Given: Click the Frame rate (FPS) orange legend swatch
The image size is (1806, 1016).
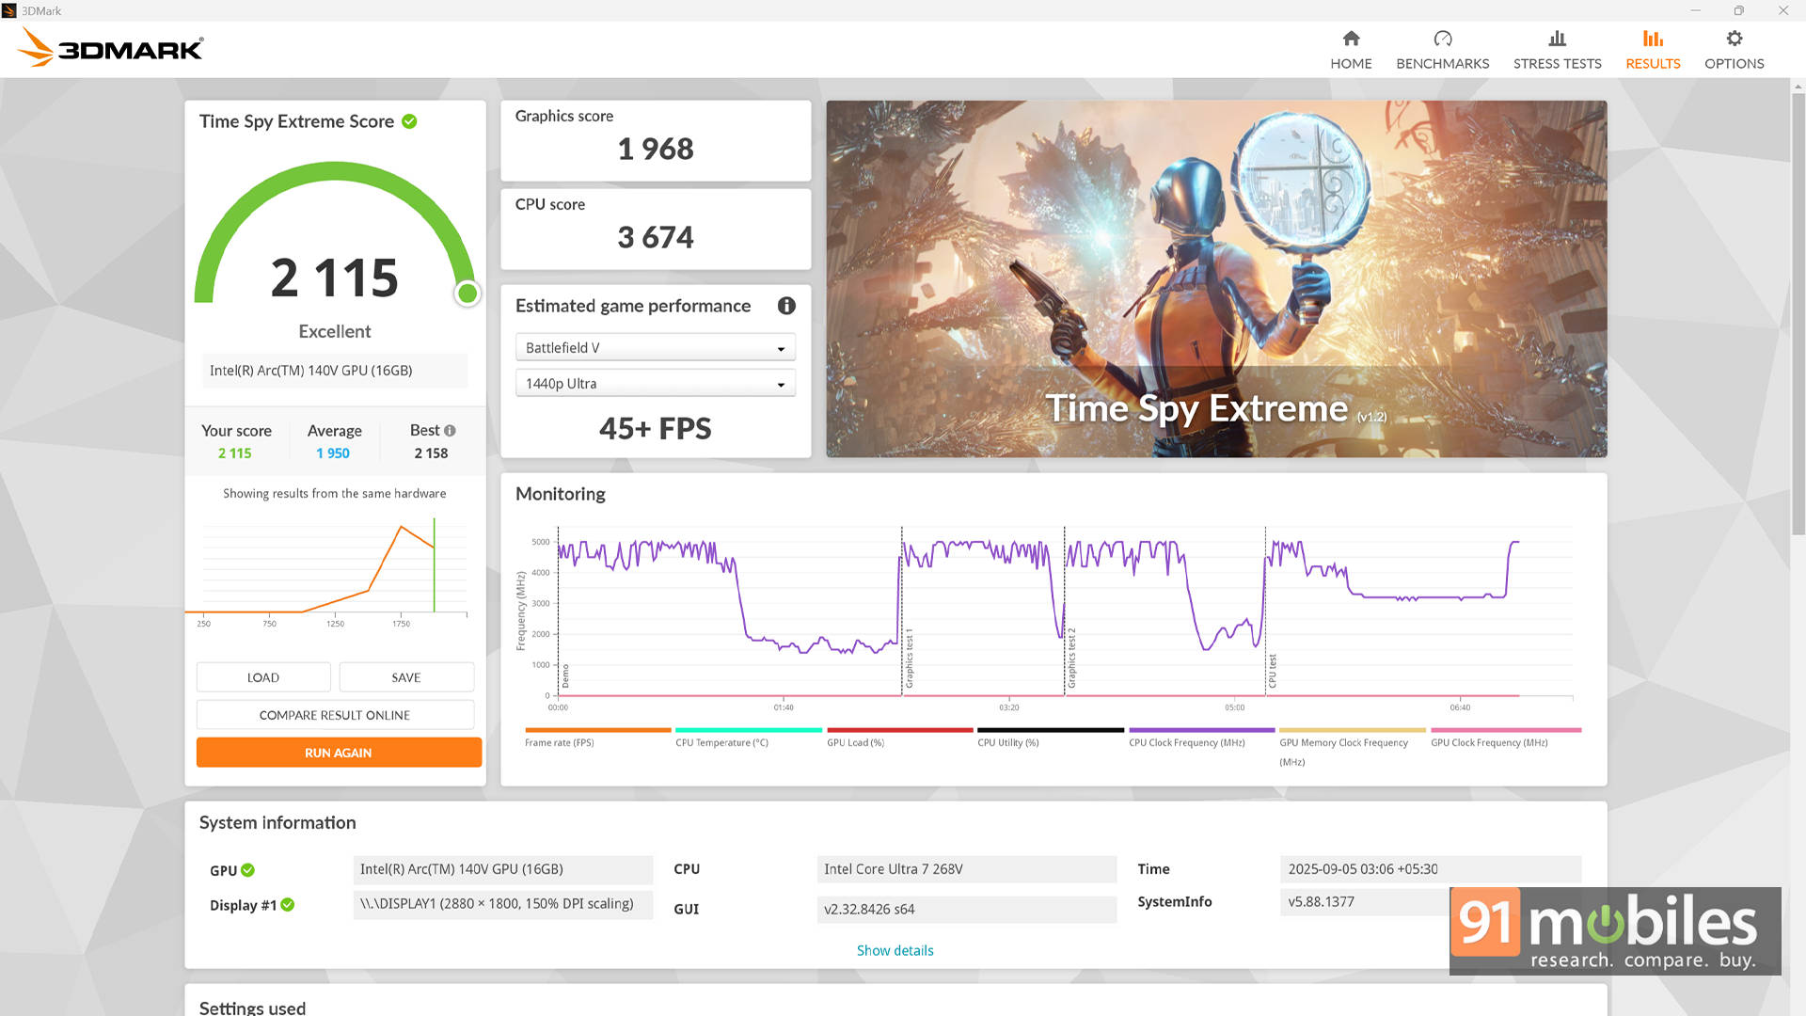Looking at the screenshot, I should pyautogui.click(x=597, y=730).
